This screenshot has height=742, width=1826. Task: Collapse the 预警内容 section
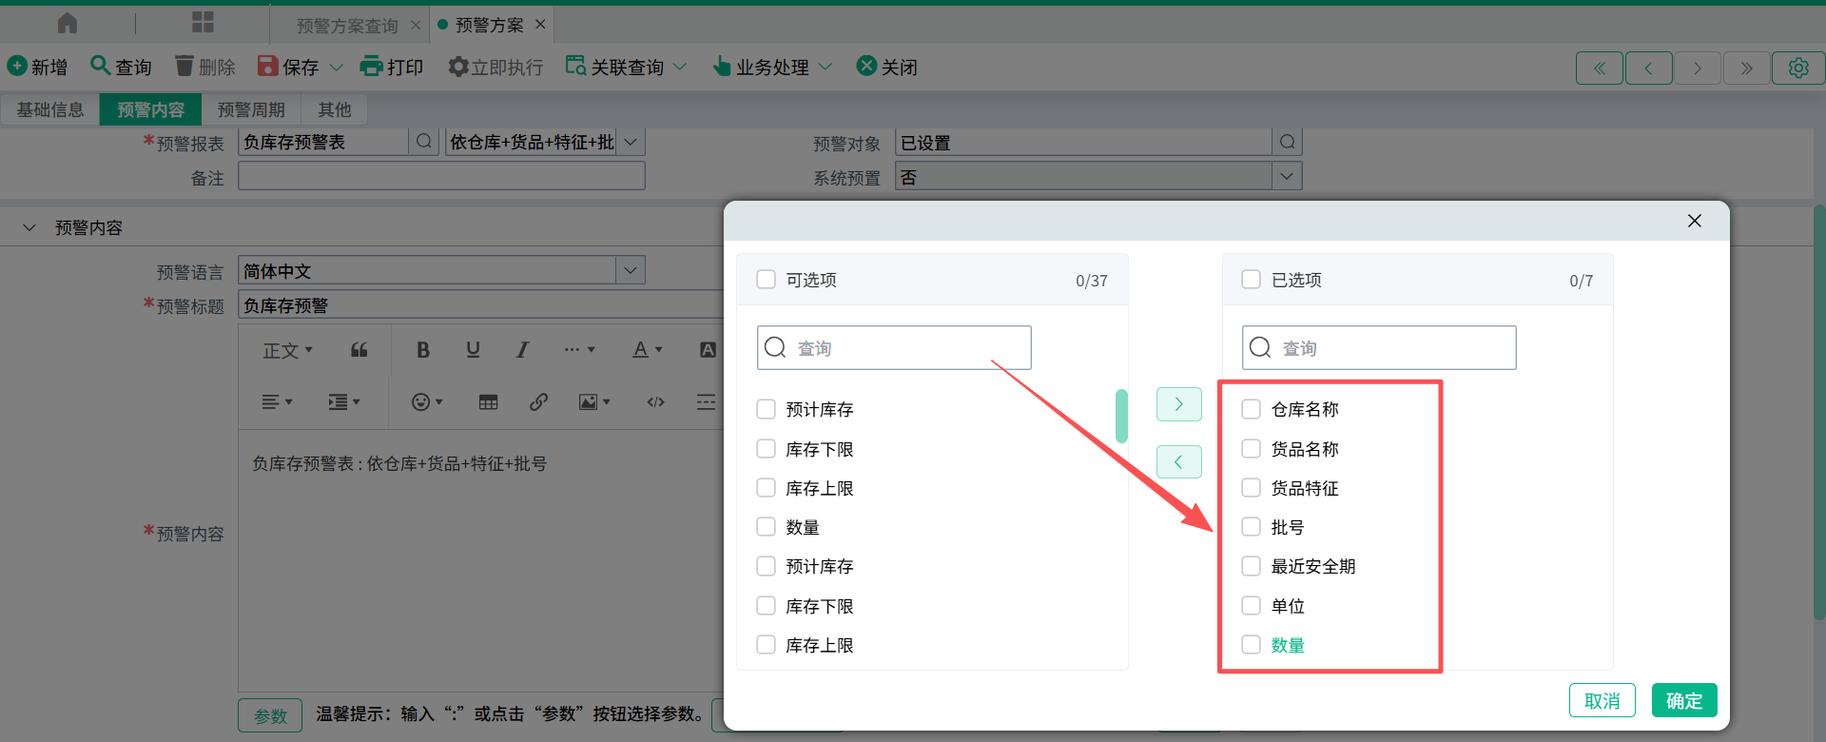coord(29,228)
